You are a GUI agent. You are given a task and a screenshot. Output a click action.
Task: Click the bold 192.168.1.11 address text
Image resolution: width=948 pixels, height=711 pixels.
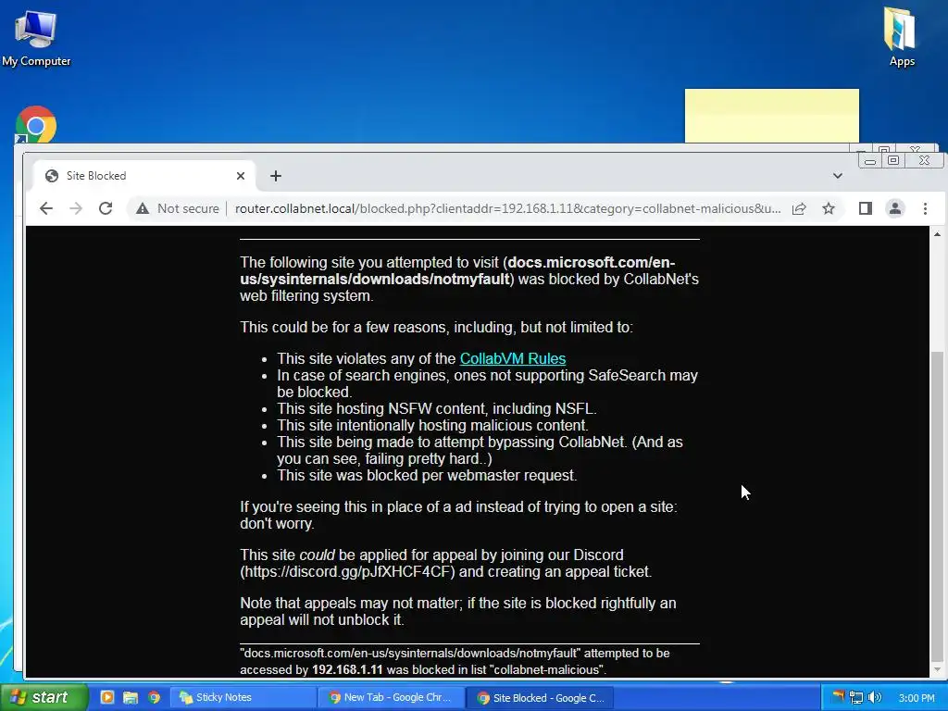[x=347, y=670]
